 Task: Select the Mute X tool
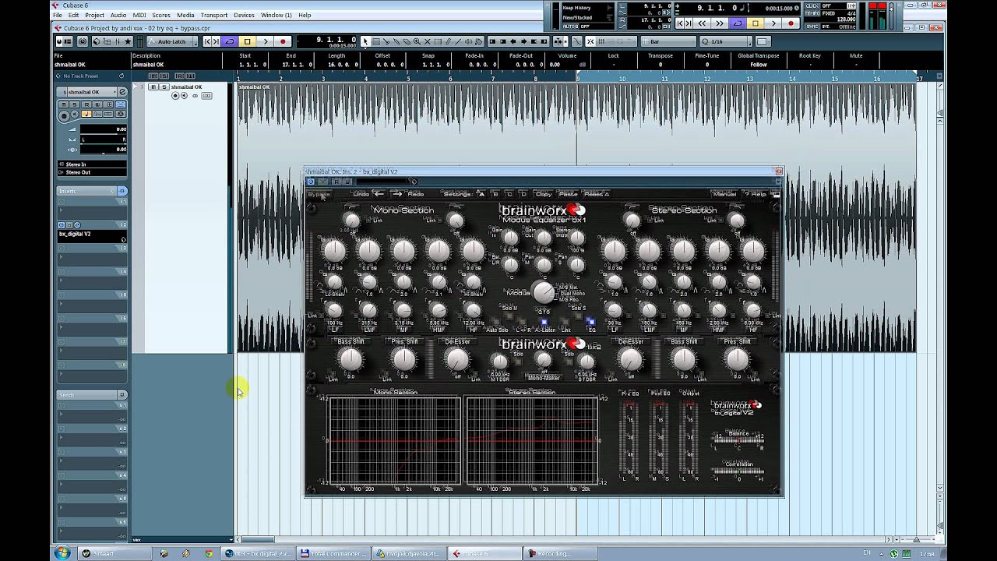point(427,41)
